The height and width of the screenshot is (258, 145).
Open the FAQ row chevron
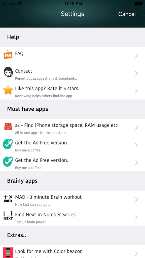pos(136,56)
